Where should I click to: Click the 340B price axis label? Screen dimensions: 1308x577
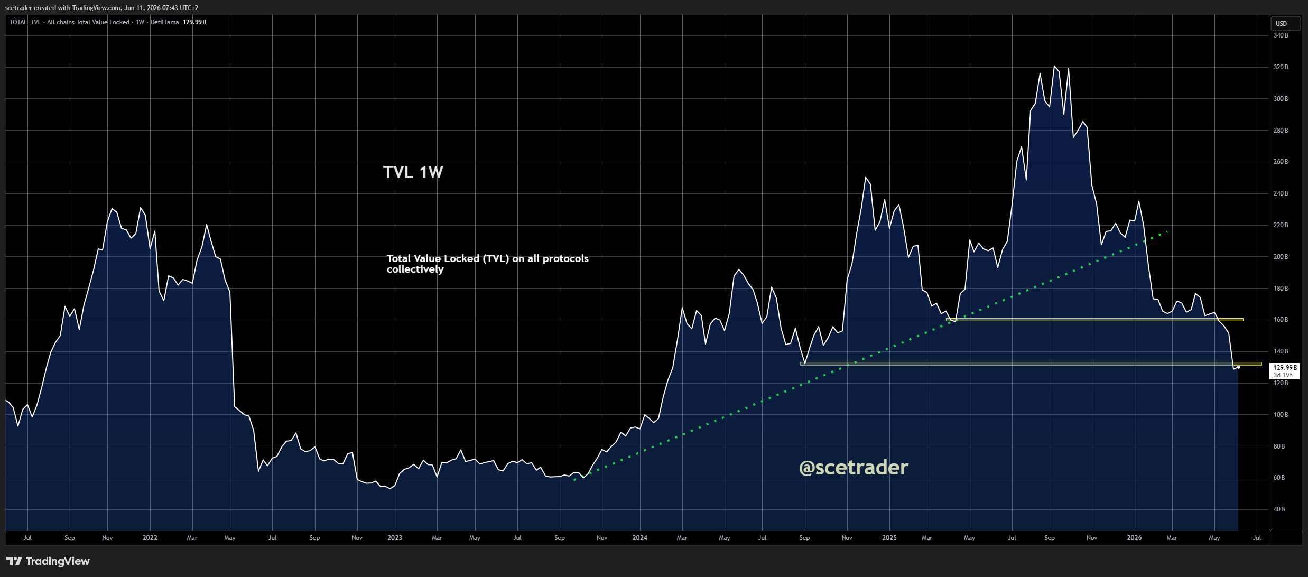click(1281, 35)
